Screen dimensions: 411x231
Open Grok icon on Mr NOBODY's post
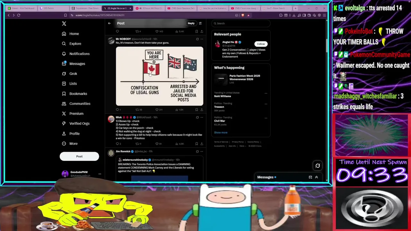tap(197, 39)
